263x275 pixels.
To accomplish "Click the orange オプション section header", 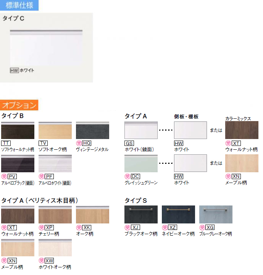I will click(19, 105).
